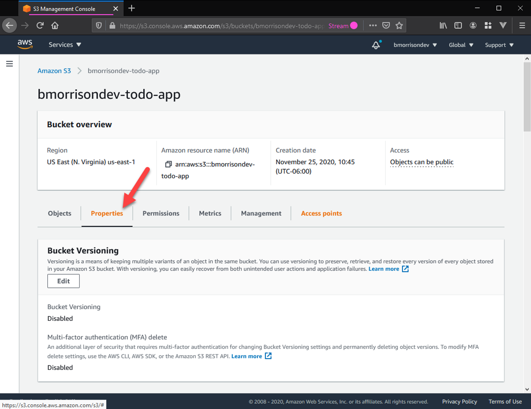Switch to the Management tab
This screenshot has height=409, width=531.
click(x=261, y=213)
